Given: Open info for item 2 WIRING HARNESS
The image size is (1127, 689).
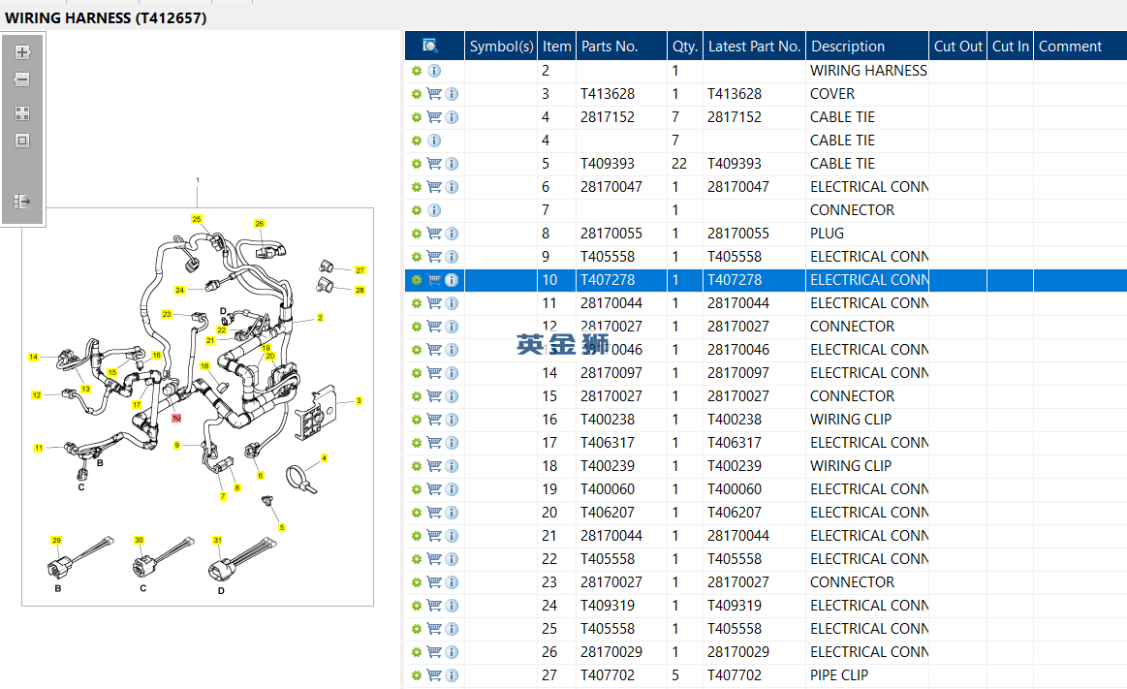Looking at the screenshot, I should point(434,71).
